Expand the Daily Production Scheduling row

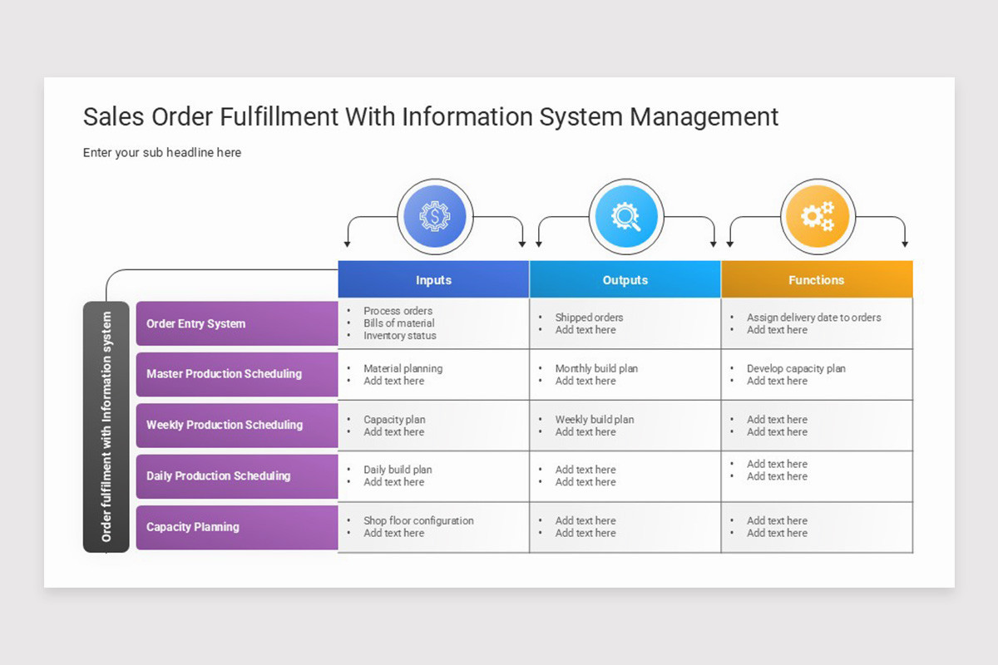236,476
